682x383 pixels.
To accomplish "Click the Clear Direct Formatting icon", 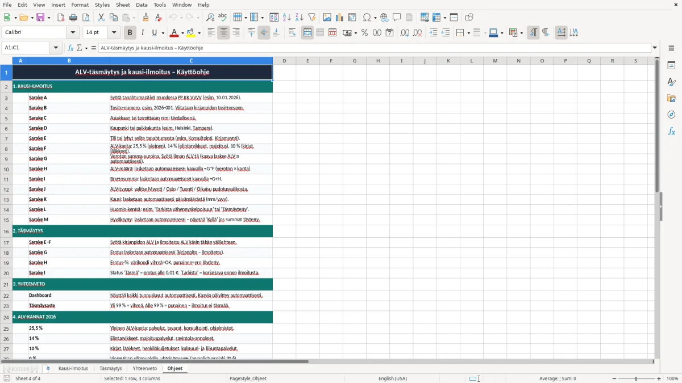I will pos(157,18).
